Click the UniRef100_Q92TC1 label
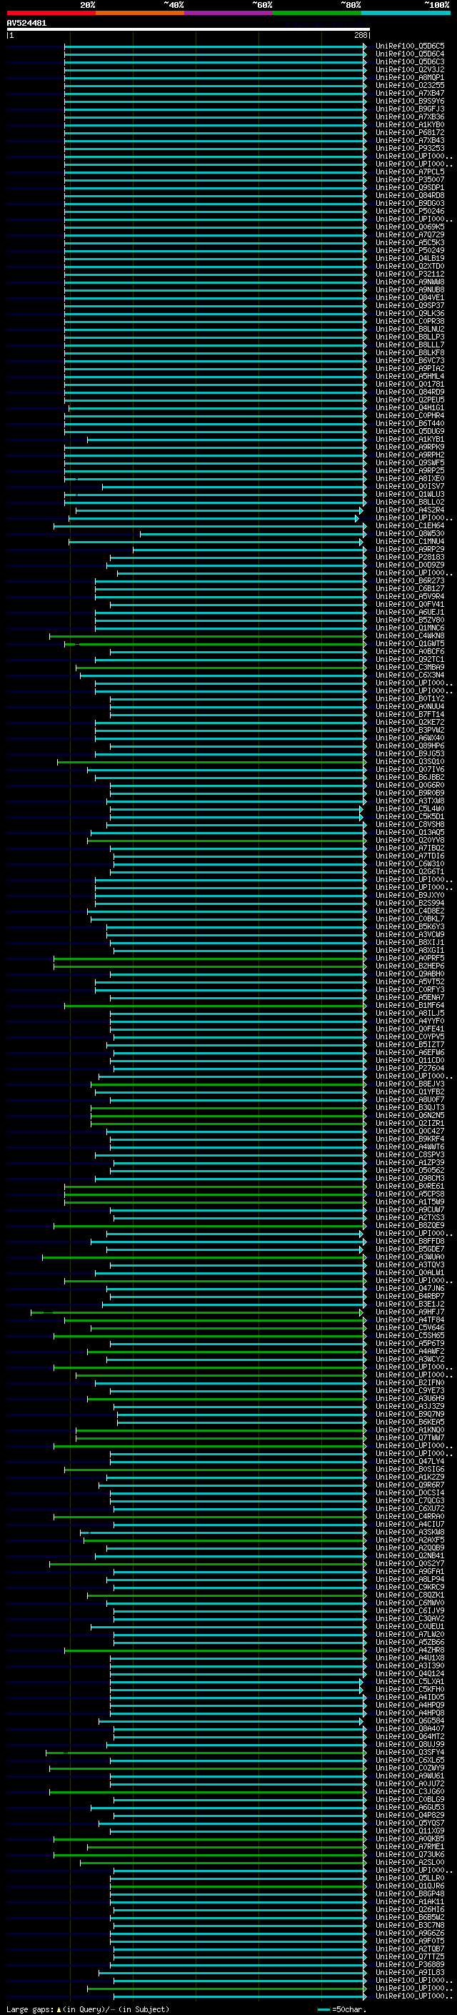Viewport: 457px width, 2015px height. (x=410, y=660)
